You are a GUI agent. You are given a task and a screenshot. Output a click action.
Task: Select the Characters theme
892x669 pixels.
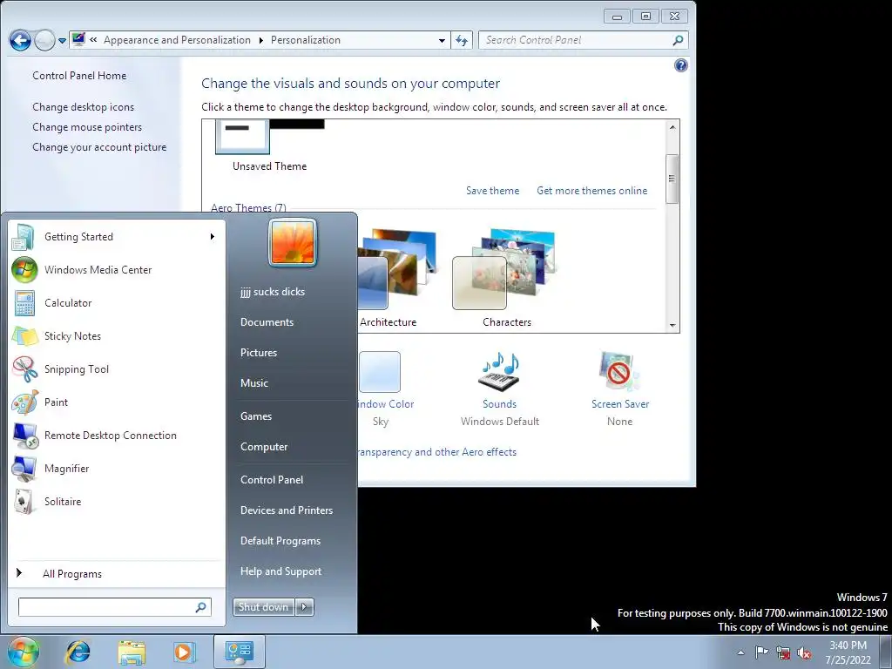click(505, 279)
